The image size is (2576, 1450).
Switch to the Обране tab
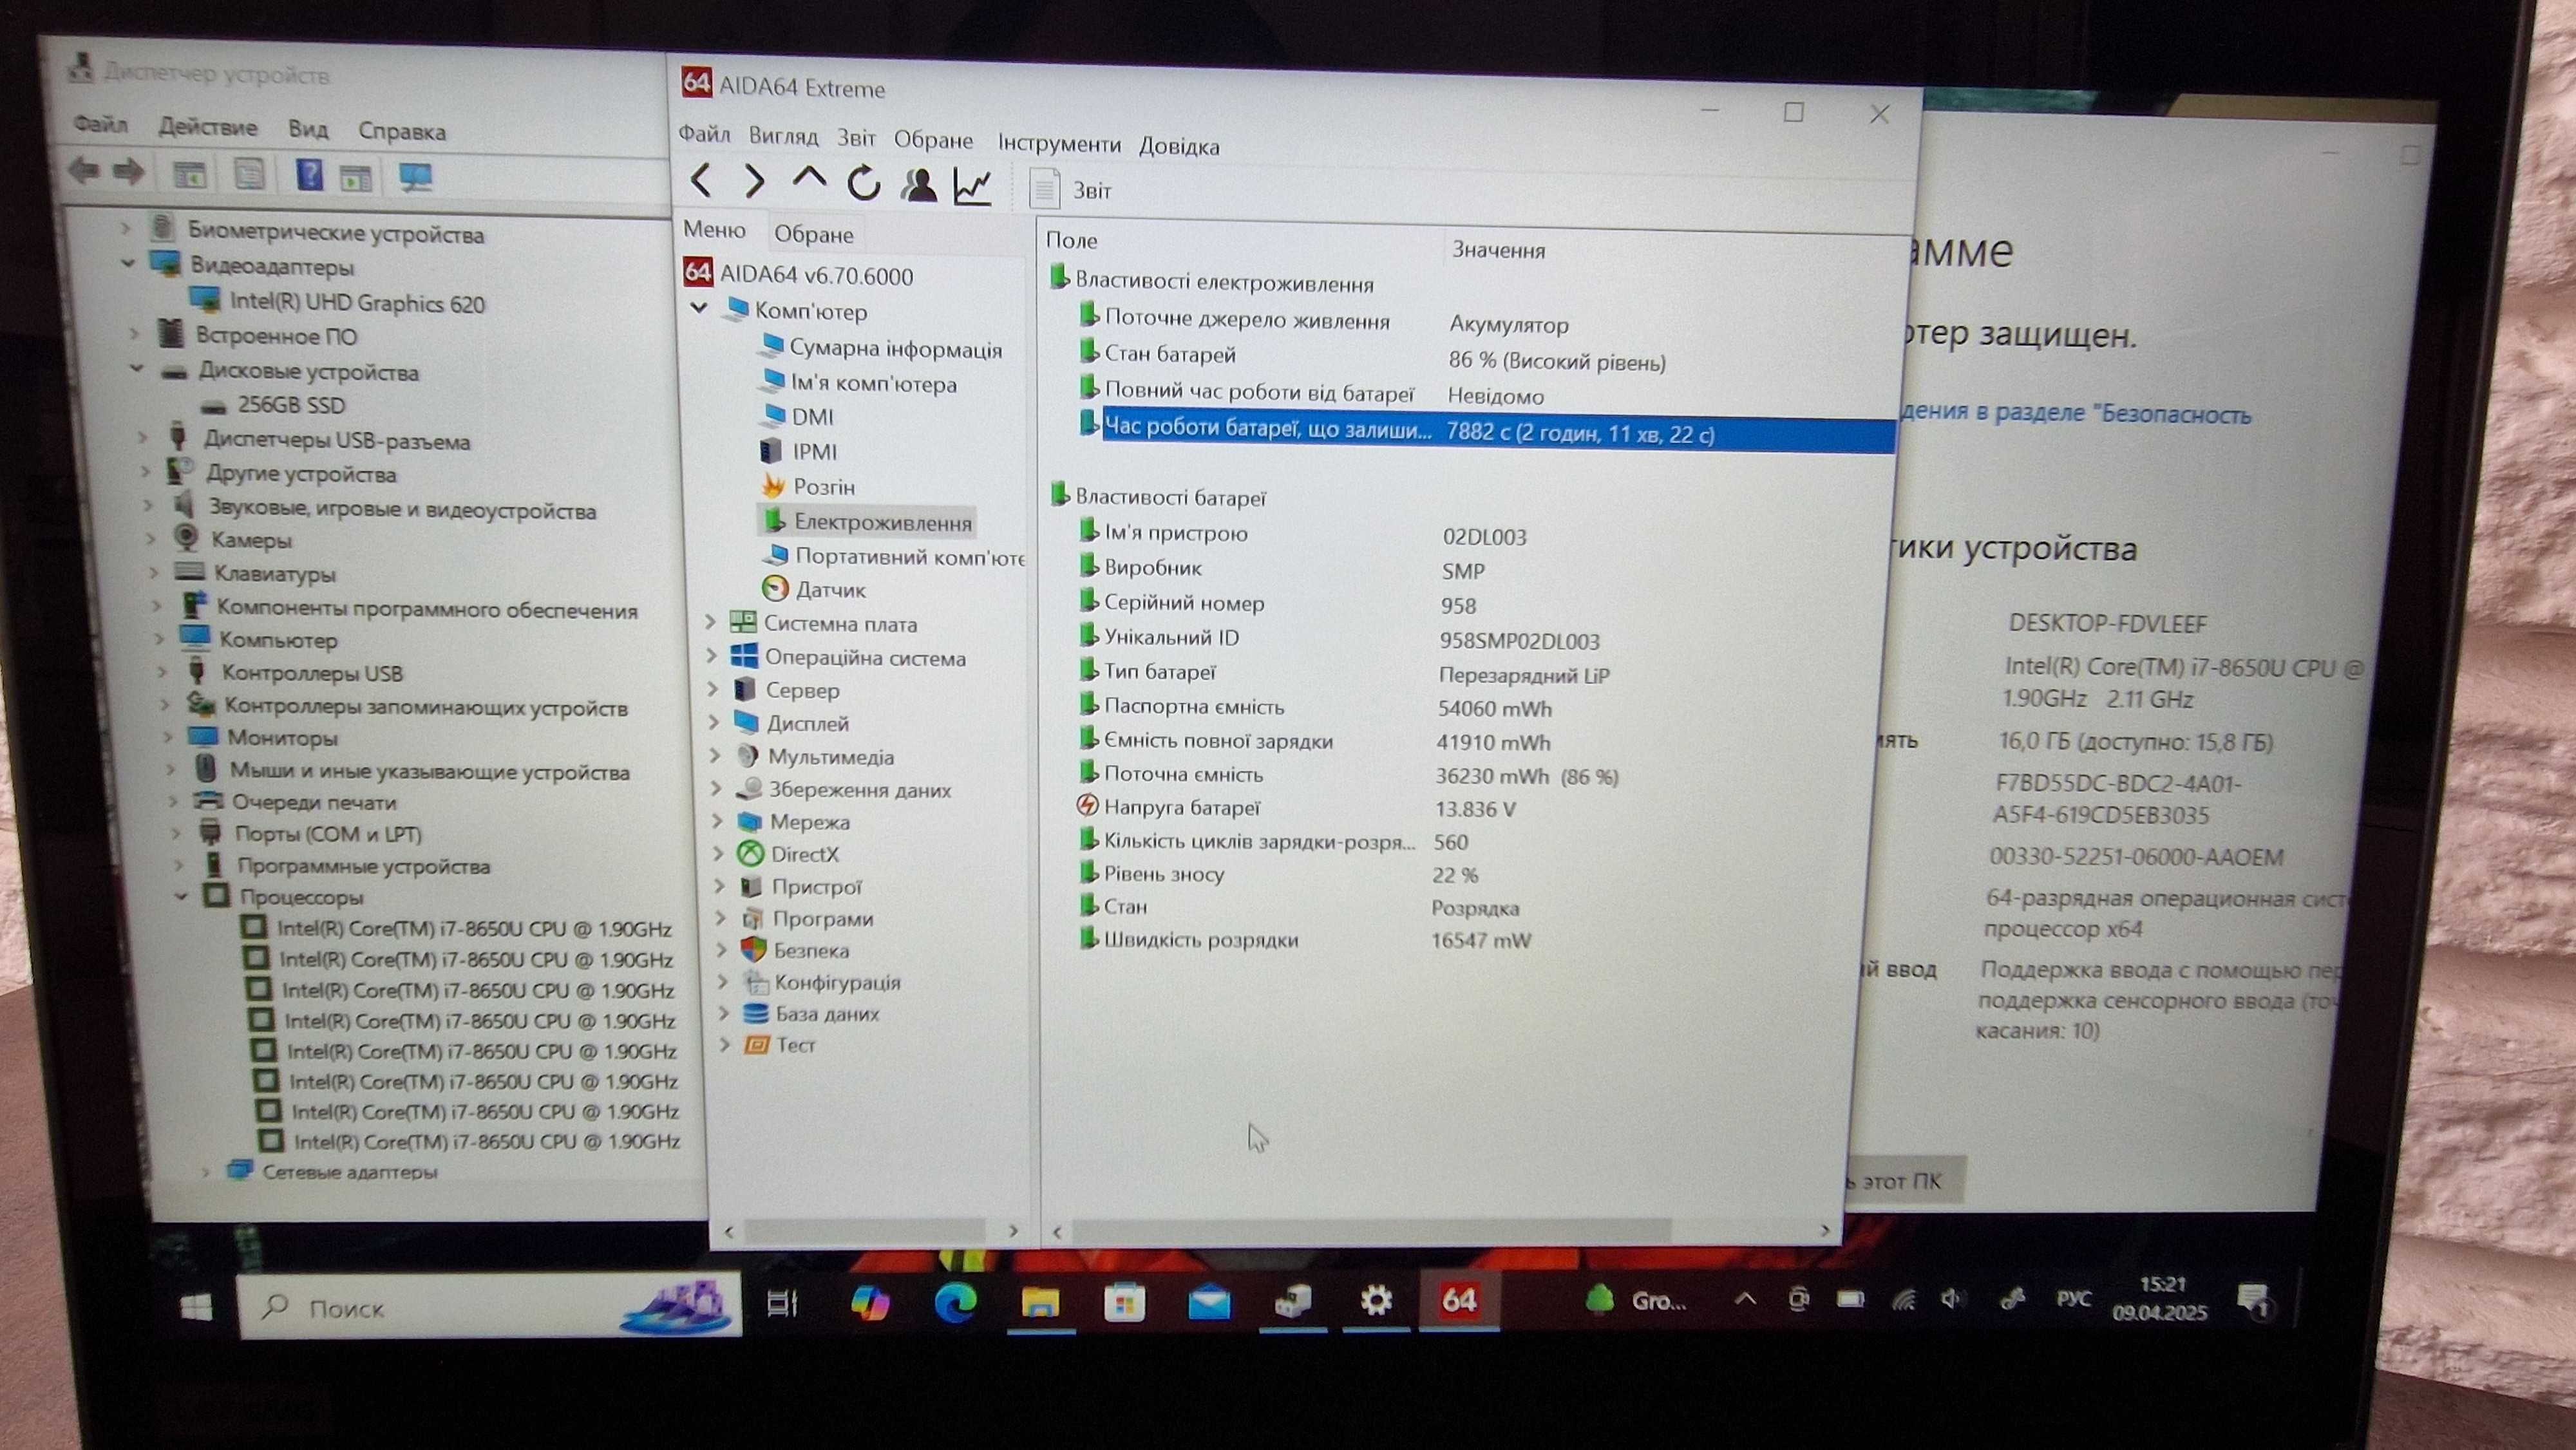pyautogui.click(x=813, y=234)
